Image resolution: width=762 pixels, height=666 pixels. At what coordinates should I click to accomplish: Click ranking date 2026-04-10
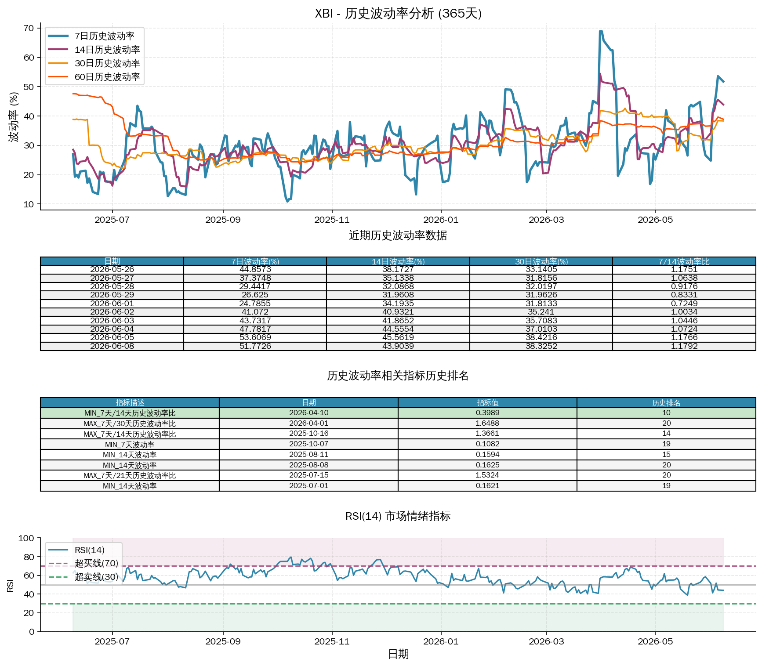pyautogui.click(x=309, y=413)
